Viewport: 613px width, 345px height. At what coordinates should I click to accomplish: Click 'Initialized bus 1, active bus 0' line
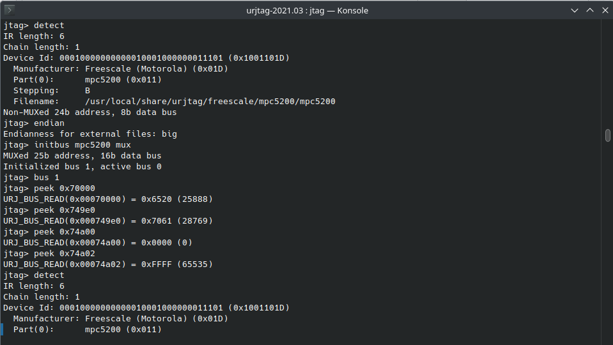click(x=82, y=167)
